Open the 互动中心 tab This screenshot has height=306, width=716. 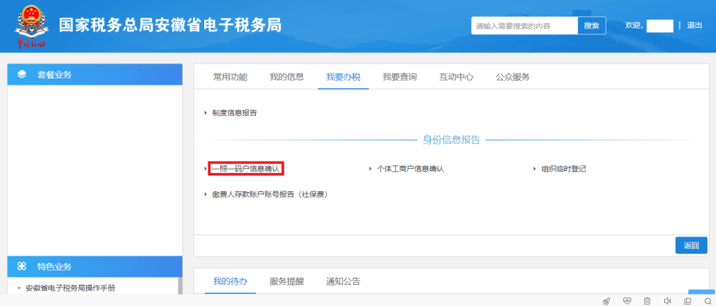click(456, 77)
